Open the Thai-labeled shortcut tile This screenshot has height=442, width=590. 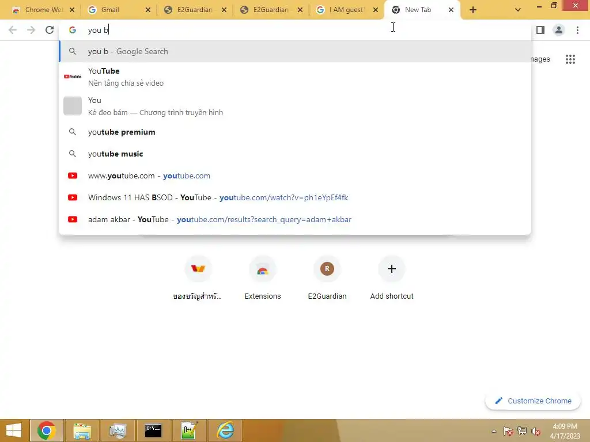(x=198, y=279)
